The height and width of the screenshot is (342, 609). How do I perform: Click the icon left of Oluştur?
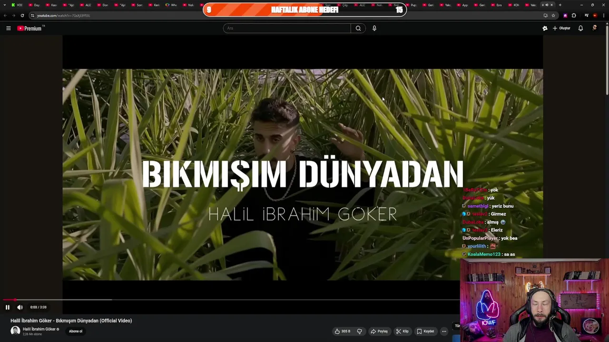pyautogui.click(x=545, y=28)
